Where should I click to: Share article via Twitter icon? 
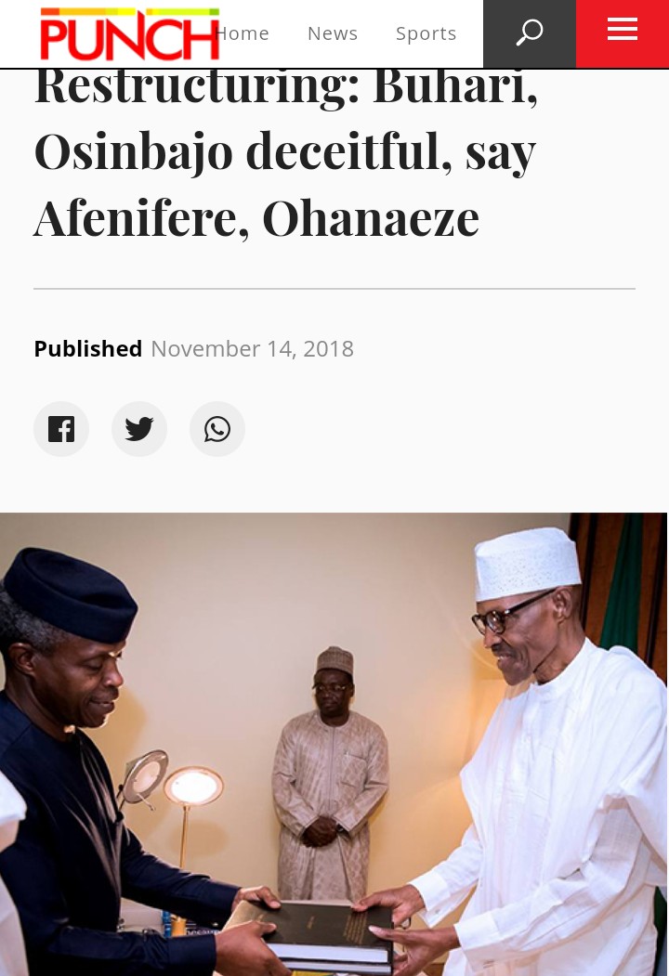pos(139,429)
